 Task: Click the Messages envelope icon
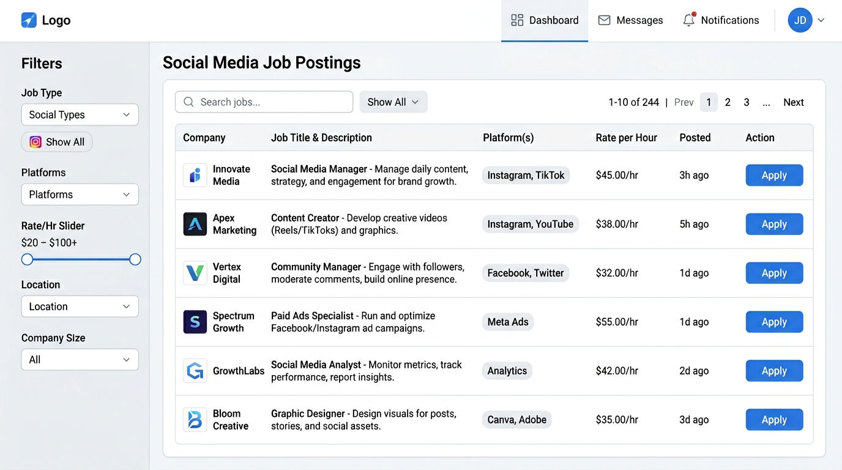(x=604, y=20)
